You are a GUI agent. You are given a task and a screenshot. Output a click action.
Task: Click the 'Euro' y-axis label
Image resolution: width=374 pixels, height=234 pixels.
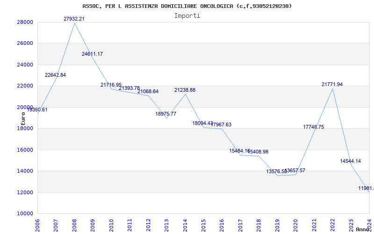23,119
